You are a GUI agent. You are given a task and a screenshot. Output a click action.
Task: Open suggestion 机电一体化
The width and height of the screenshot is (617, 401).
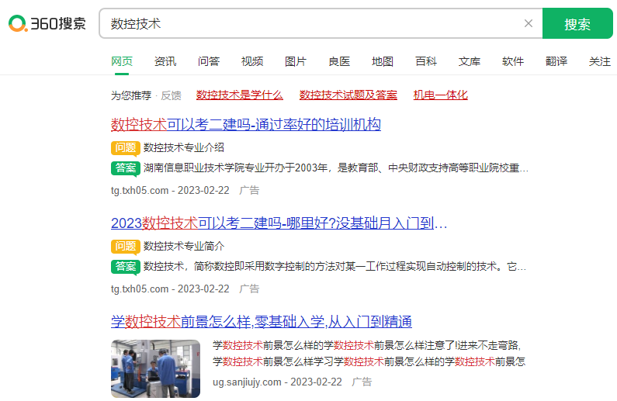(440, 95)
